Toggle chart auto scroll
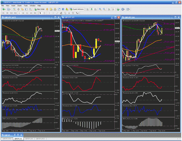 coord(109,9)
